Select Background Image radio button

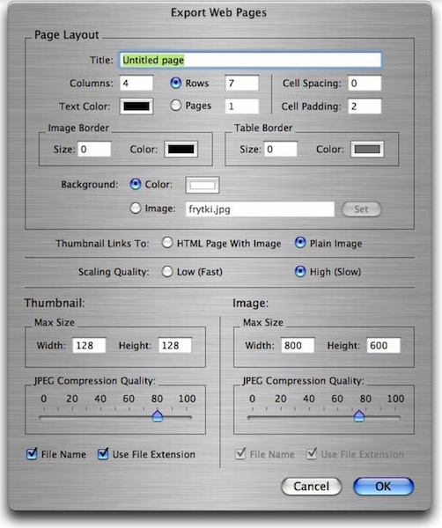pyautogui.click(x=136, y=208)
